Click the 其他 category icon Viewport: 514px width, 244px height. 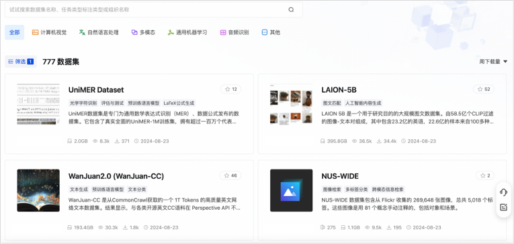(265, 32)
